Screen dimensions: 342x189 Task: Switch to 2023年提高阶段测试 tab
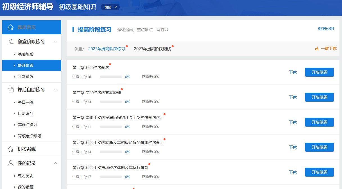coord(152,49)
